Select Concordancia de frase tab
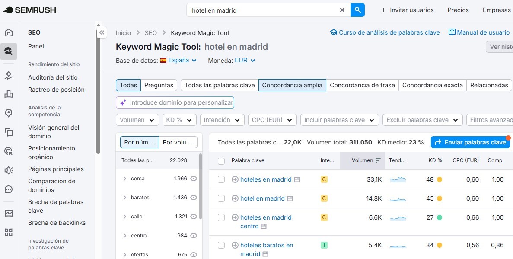The width and height of the screenshot is (513, 259). coord(363,85)
